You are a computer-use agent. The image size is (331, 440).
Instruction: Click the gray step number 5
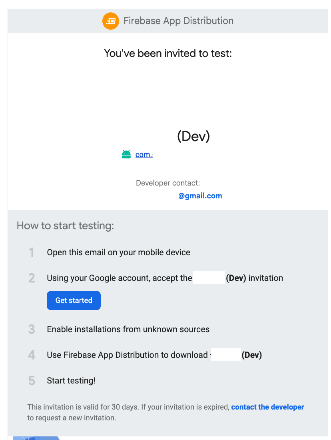pos(32,381)
